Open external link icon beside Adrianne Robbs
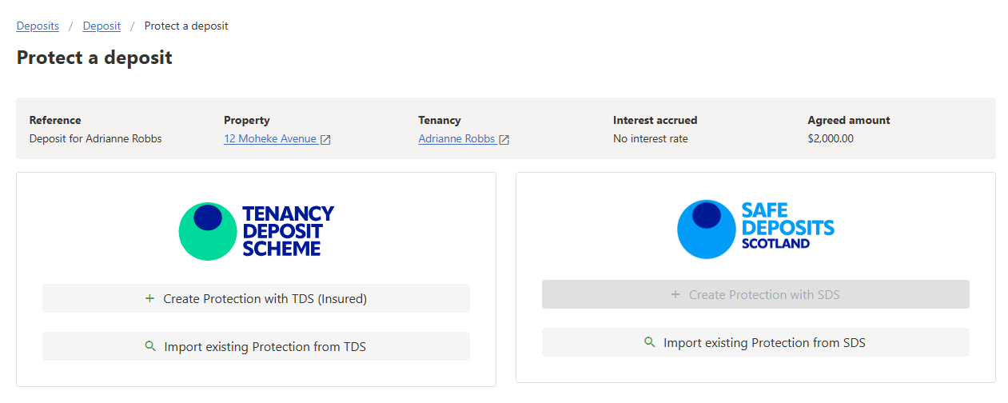The width and height of the screenshot is (1008, 403). click(504, 139)
